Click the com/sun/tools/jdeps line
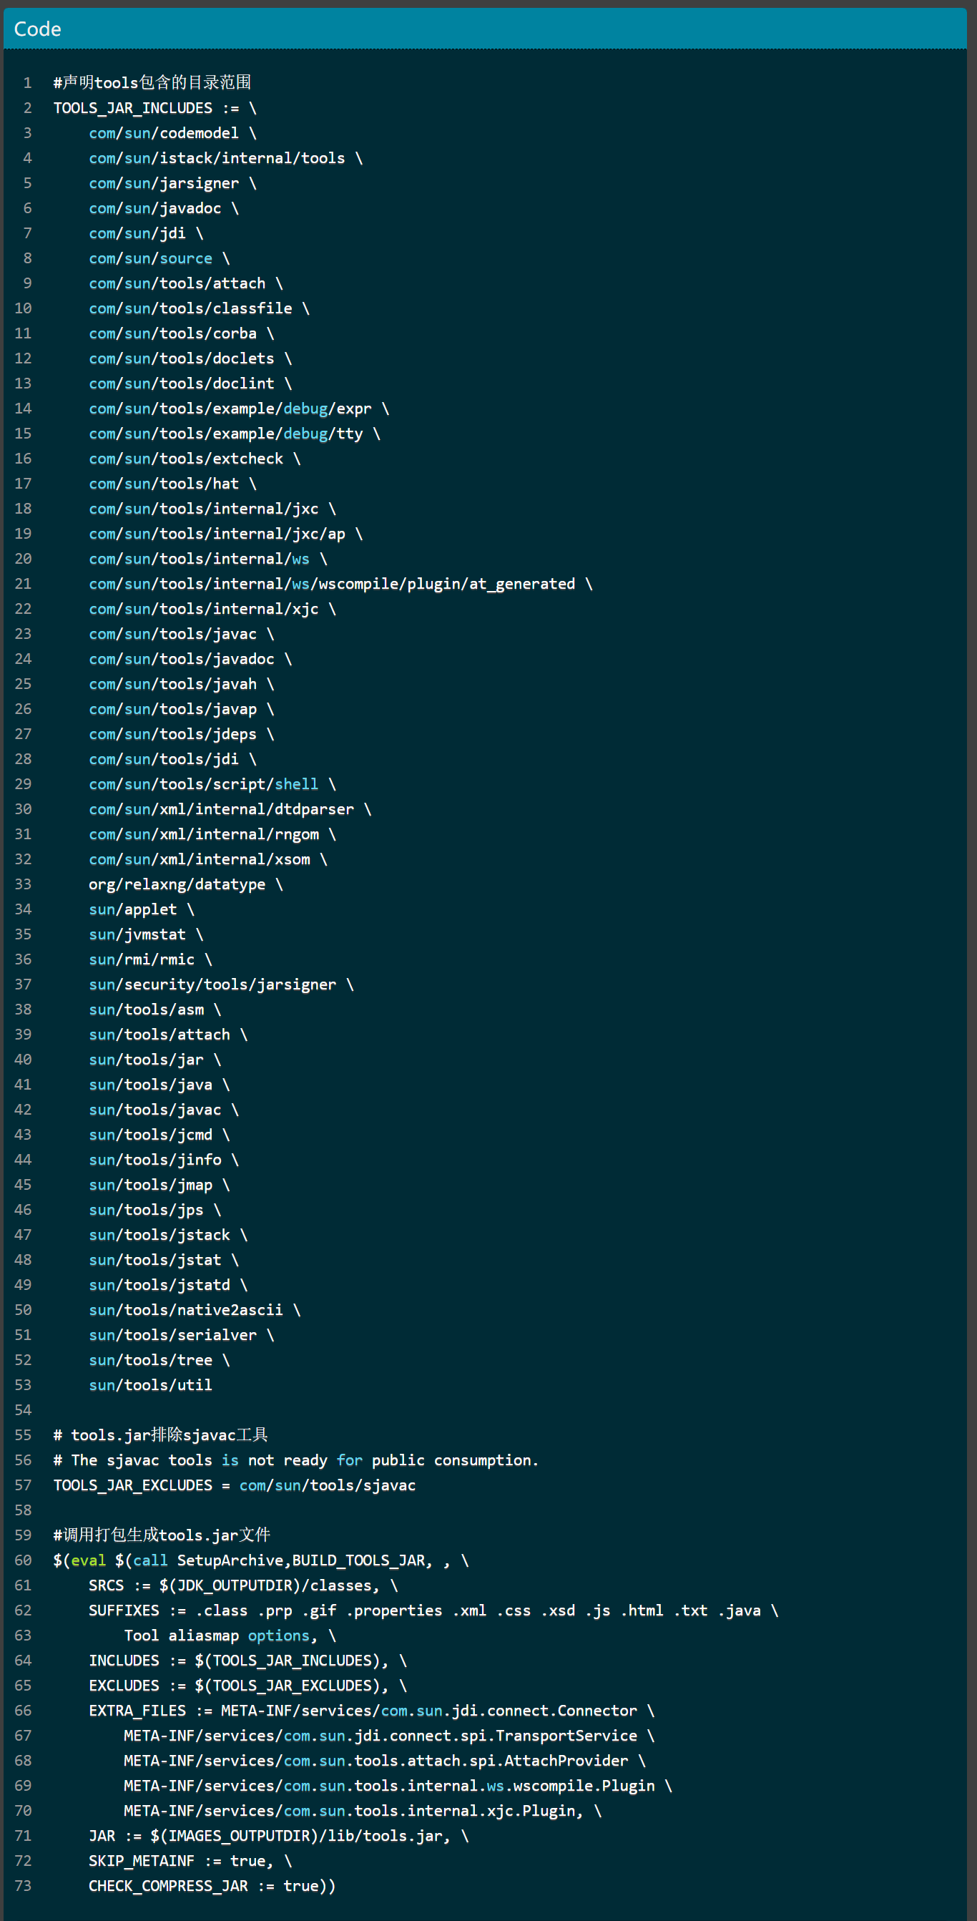The width and height of the screenshot is (977, 1921). [x=182, y=735]
